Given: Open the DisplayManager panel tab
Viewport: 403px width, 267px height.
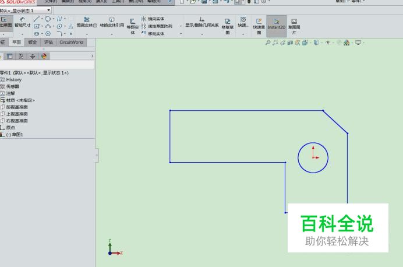Looking at the screenshot, I should 44,56.
